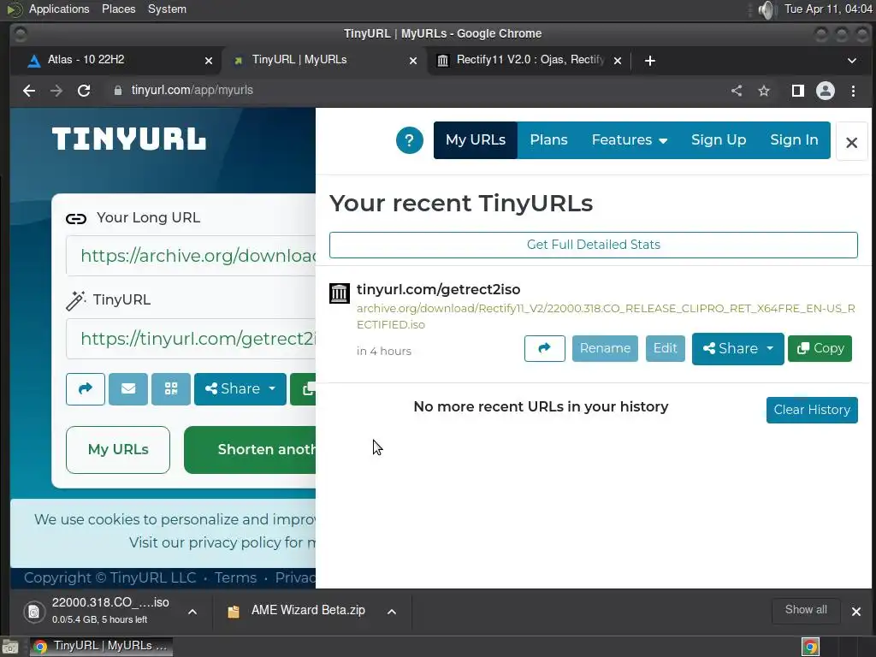Open a new Chrome tab
This screenshot has width=876, height=657.
pos(650,61)
